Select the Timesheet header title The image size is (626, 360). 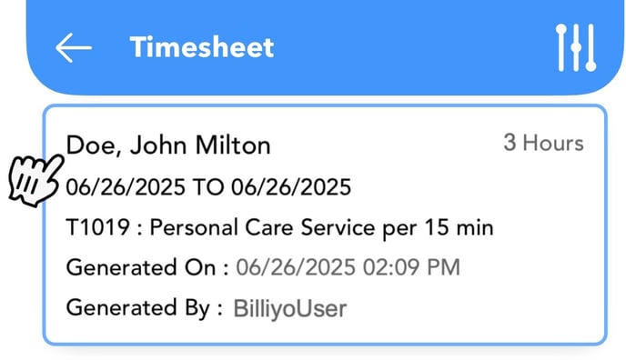202,47
